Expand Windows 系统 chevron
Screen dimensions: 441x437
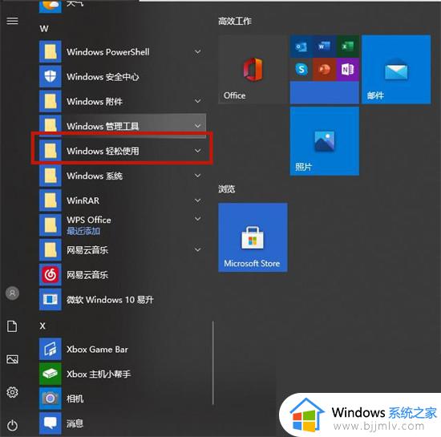[x=198, y=176]
